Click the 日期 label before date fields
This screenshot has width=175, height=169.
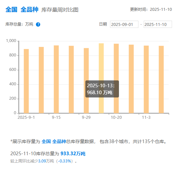point(103,24)
